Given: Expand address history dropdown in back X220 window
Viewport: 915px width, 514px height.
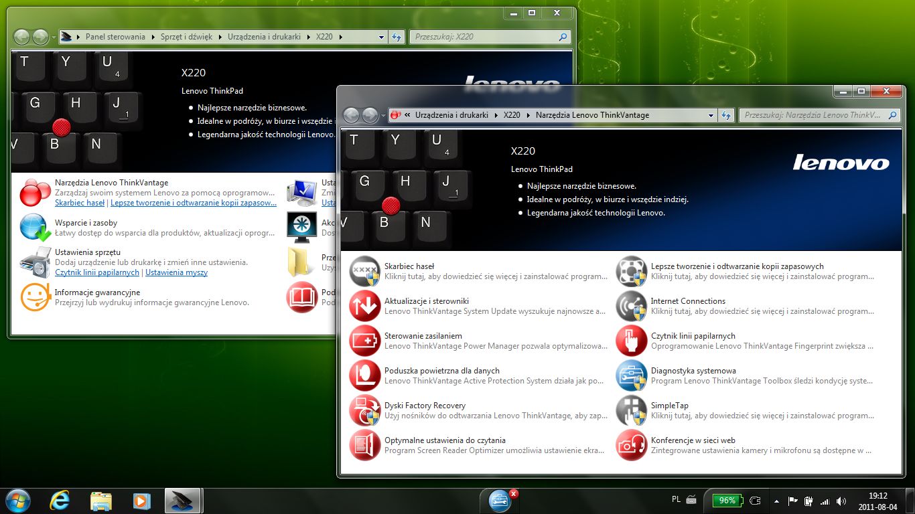Looking at the screenshot, I should [x=382, y=37].
